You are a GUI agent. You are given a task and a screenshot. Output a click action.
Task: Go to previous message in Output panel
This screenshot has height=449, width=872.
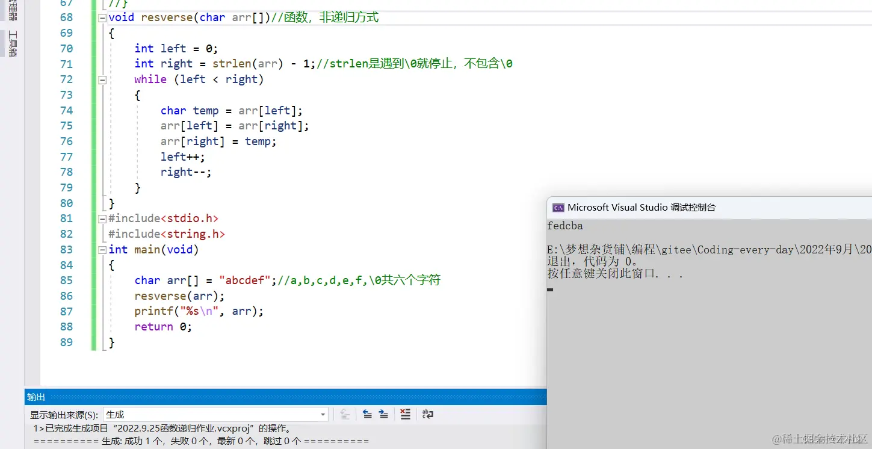[x=367, y=414]
